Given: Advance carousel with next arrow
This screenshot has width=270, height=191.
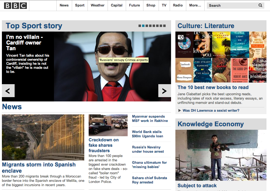Looking at the screenshot, I should tap(165, 91).
